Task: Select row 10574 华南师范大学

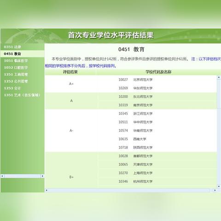Action: 158,131
